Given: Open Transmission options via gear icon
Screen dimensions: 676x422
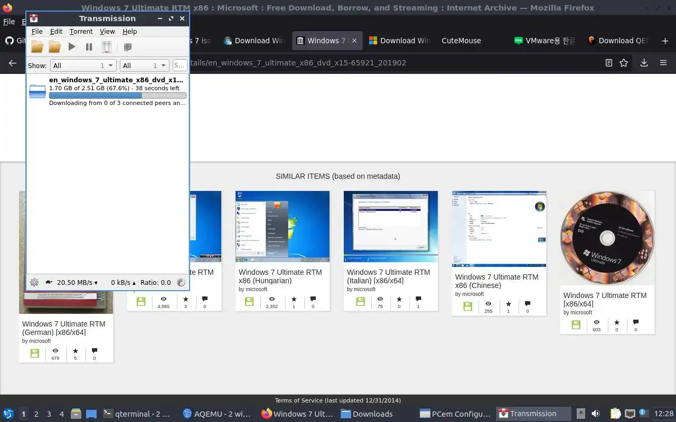Looking at the screenshot, I should pyautogui.click(x=34, y=282).
